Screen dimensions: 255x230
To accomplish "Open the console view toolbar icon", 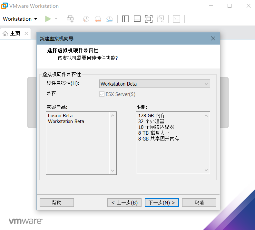I will (176, 19).
